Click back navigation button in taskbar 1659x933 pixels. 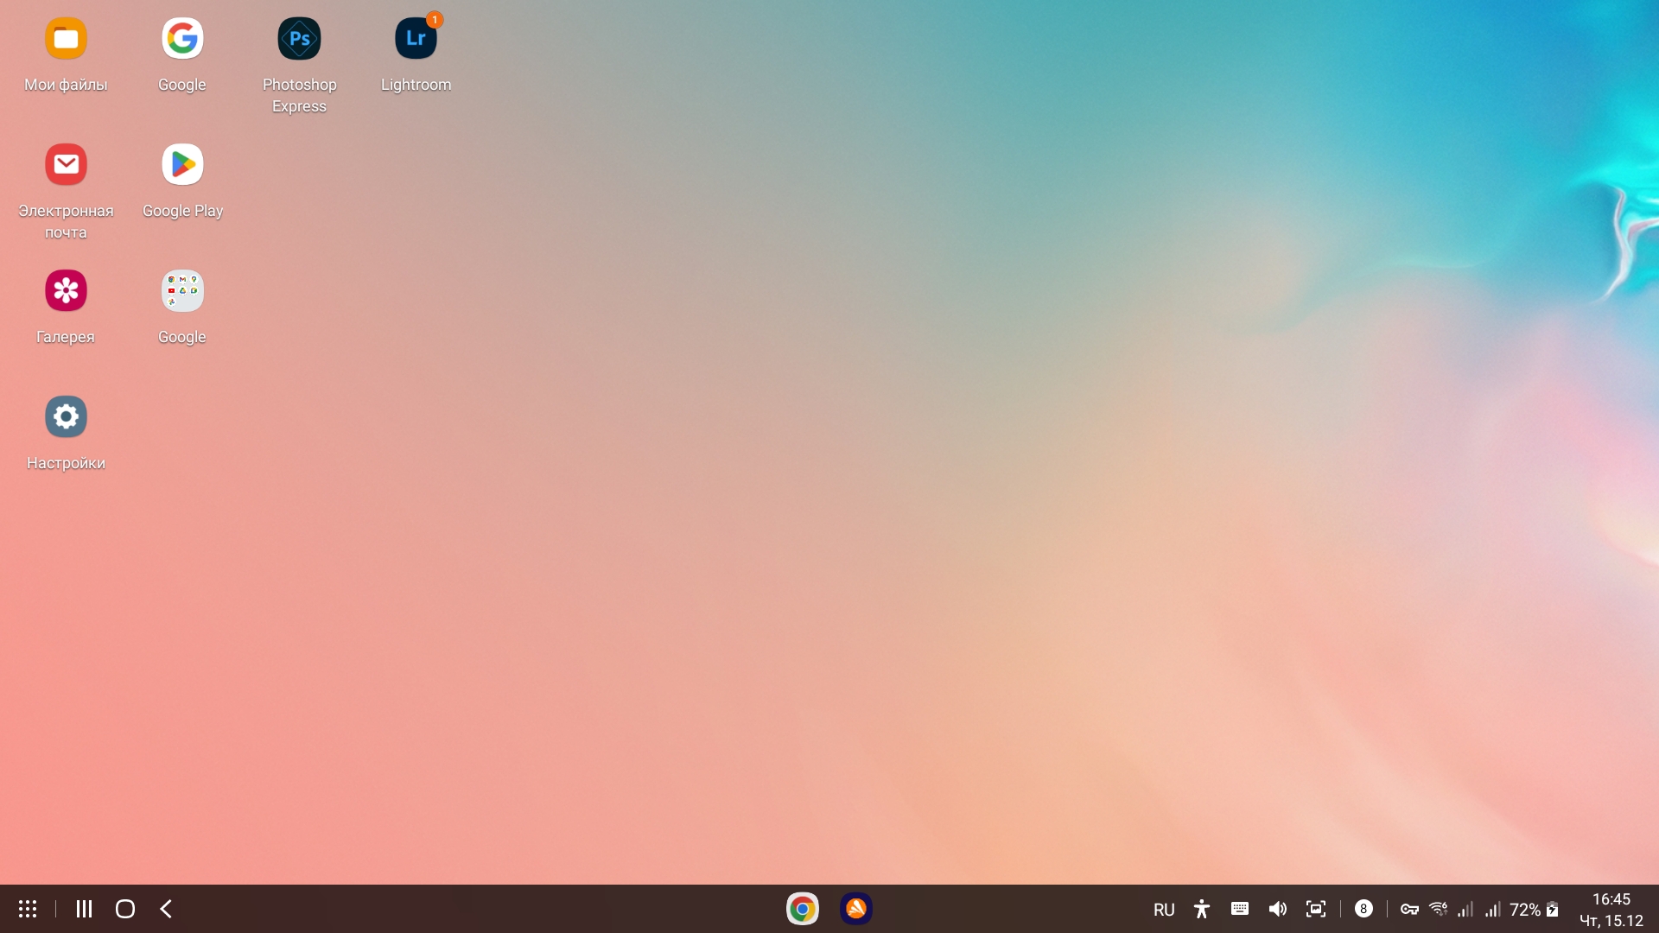point(165,908)
